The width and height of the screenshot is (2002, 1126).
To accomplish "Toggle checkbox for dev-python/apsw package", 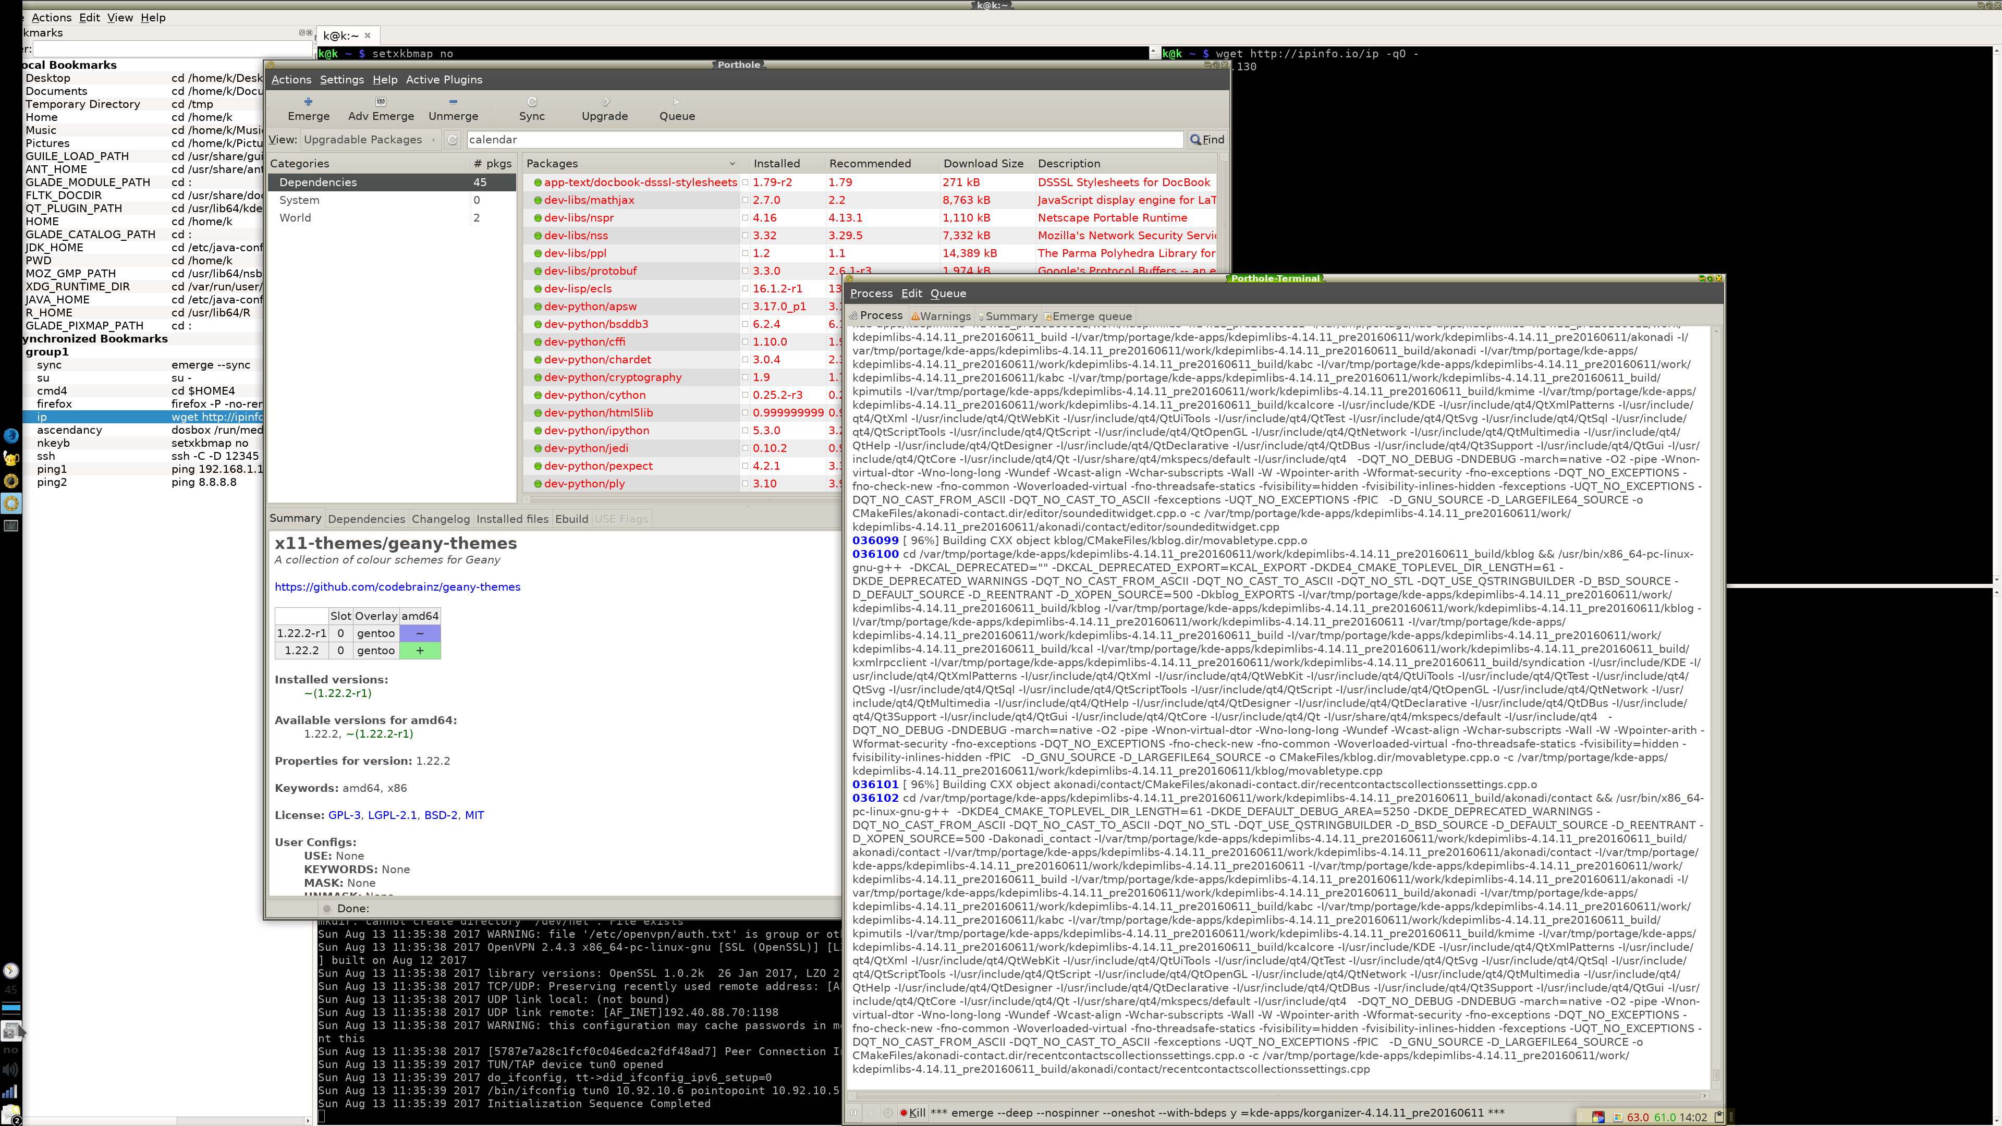I will tap(746, 306).
